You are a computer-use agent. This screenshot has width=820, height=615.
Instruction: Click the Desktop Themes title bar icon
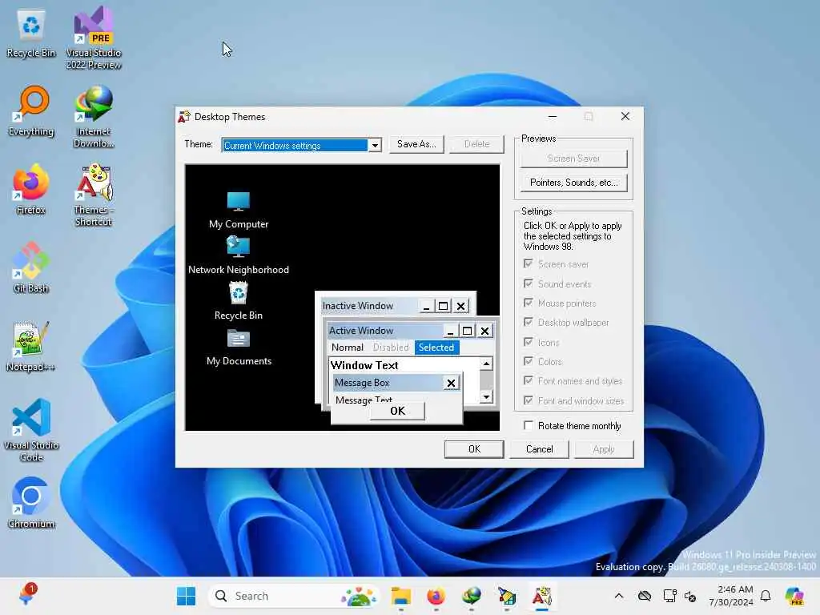[184, 117]
